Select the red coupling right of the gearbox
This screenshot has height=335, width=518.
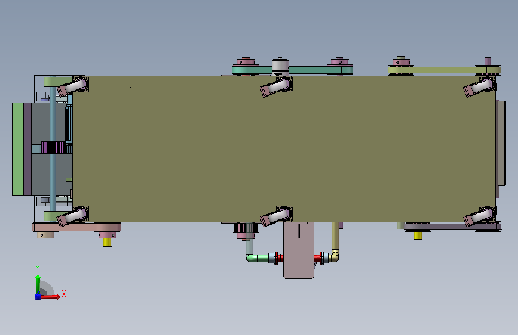coord(319,258)
